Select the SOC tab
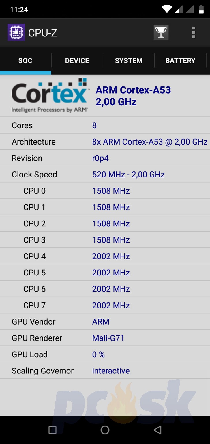Image resolution: width=210 pixels, height=444 pixels. pos(25,61)
